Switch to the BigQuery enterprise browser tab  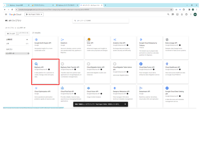tap(67, 5)
